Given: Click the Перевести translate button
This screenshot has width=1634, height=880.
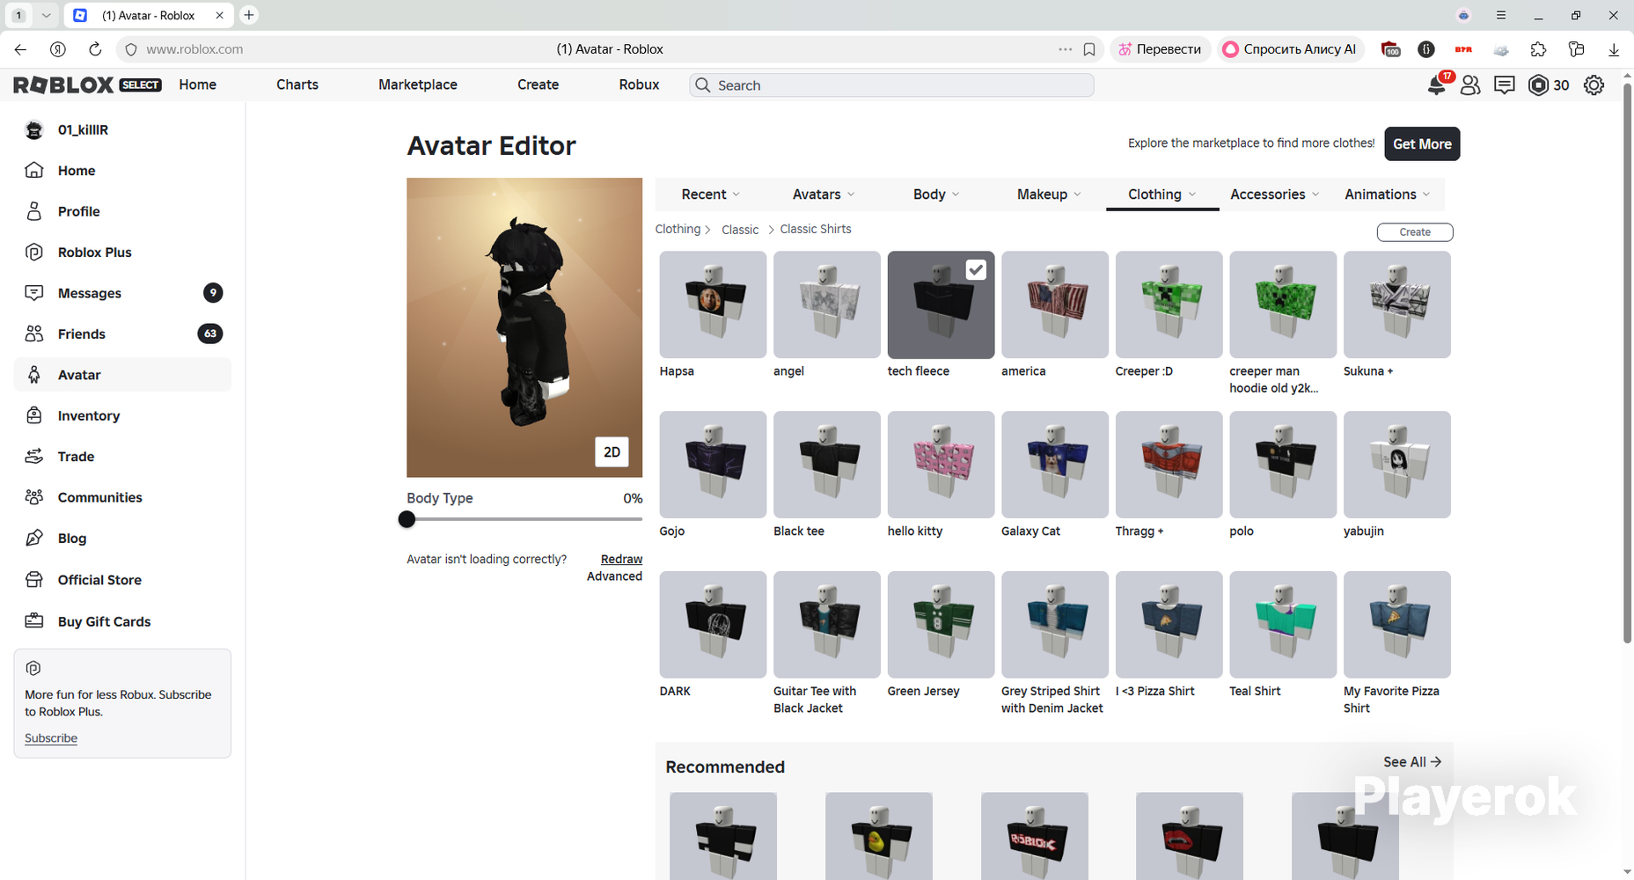Looking at the screenshot, I should [1161, 49].
